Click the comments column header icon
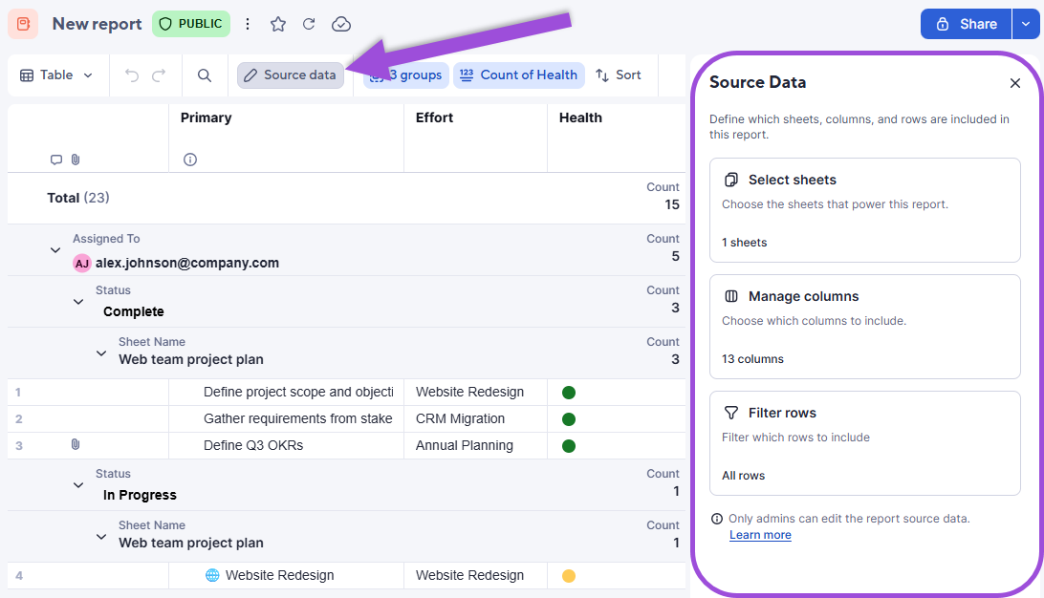Image resolution: width=1044 pixels, height=598 pixels. point(56,160)
